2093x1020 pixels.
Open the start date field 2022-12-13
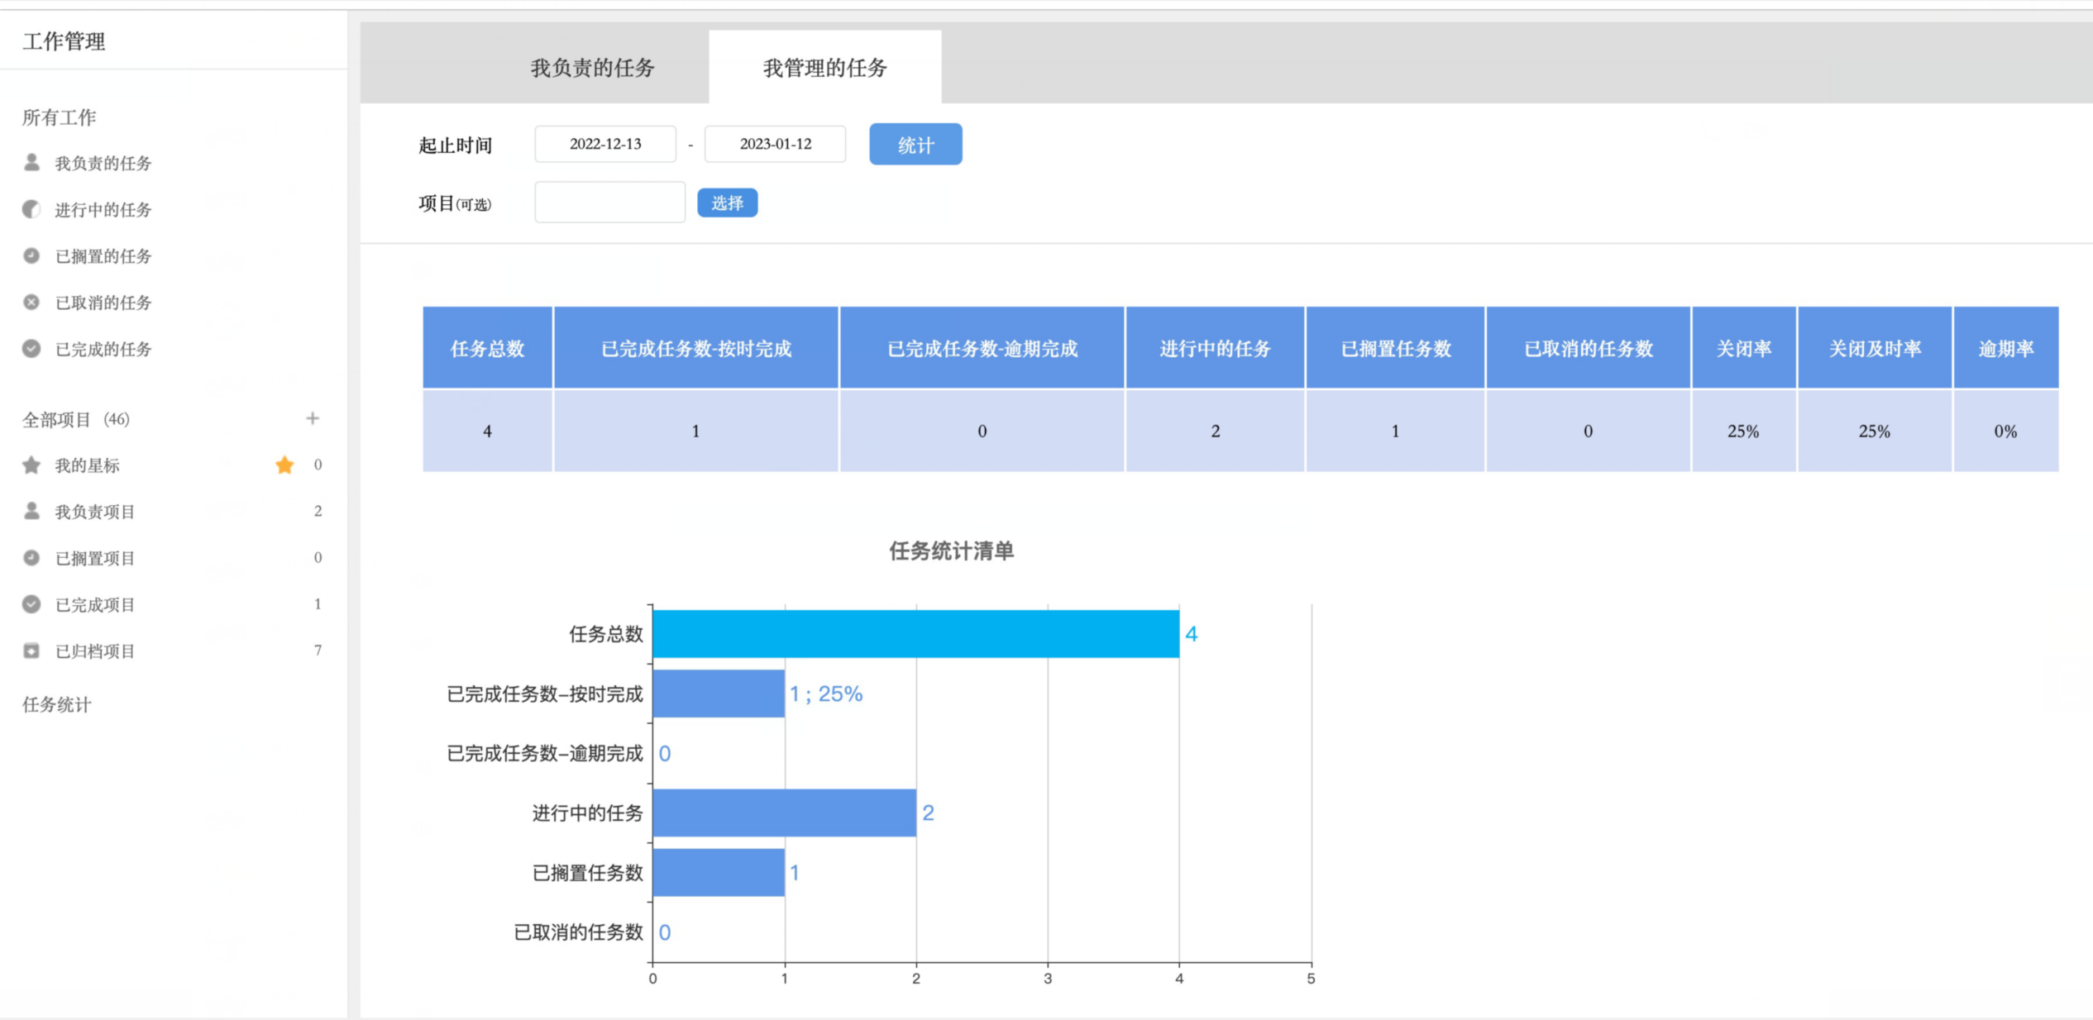tap(605, 144)
